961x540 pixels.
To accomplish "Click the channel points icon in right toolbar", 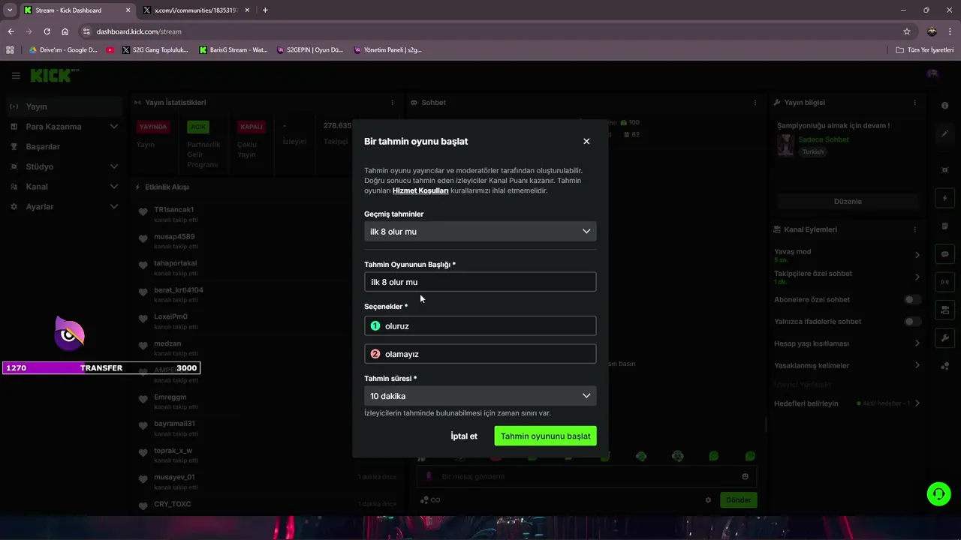I will click(944, 366).
